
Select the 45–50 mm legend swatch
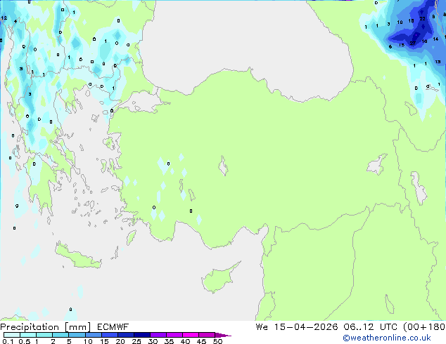207,335
